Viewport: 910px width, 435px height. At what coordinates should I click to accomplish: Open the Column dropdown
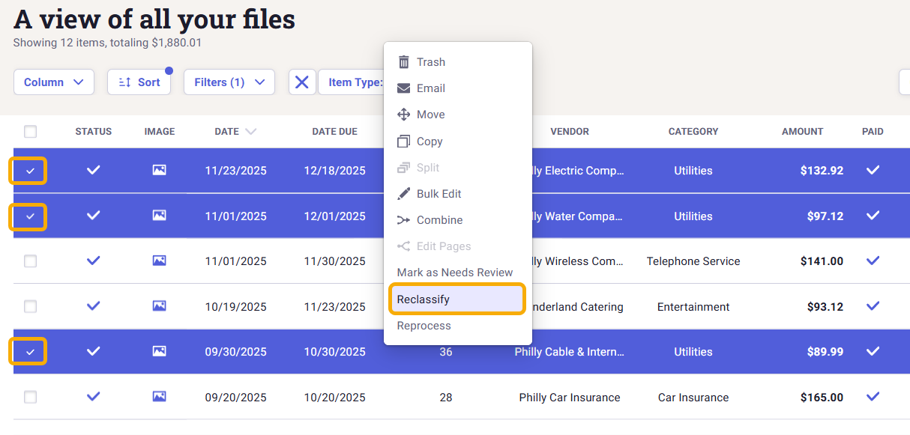tap(54, 82)
